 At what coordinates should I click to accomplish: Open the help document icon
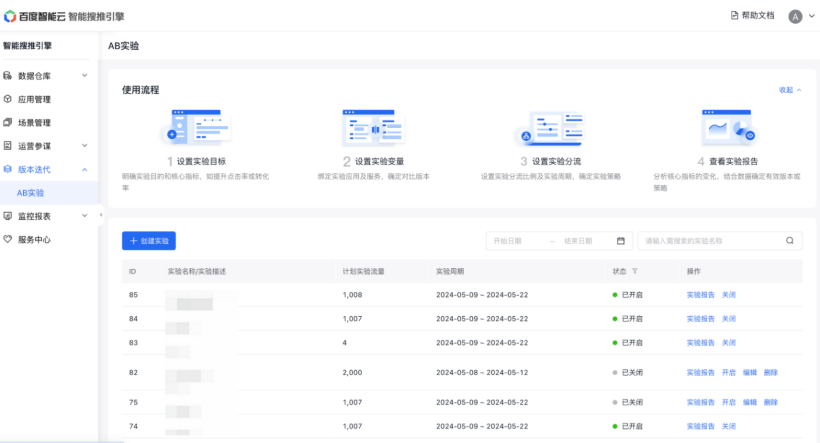point(734,15)
